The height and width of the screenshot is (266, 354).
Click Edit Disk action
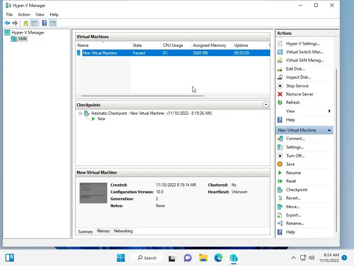click(295, 69)
